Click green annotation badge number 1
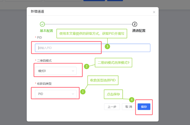 (x=83, y=91)
